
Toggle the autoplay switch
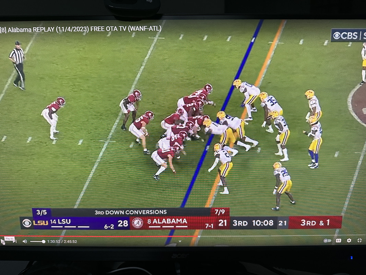pos(327,241)
